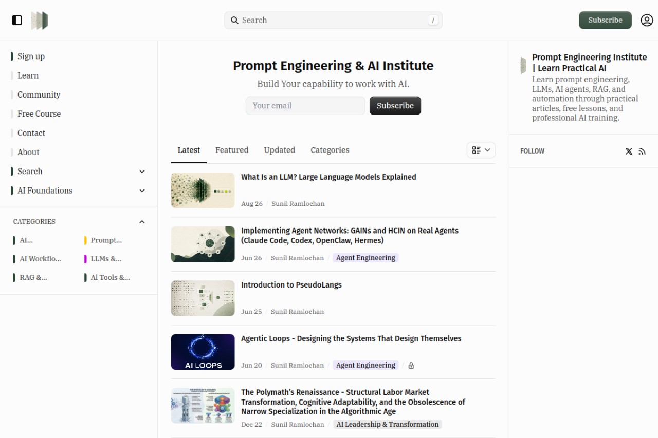Switch to the Latest tab
The width and height of the screenshot is (658, 438).
(189, 150)
